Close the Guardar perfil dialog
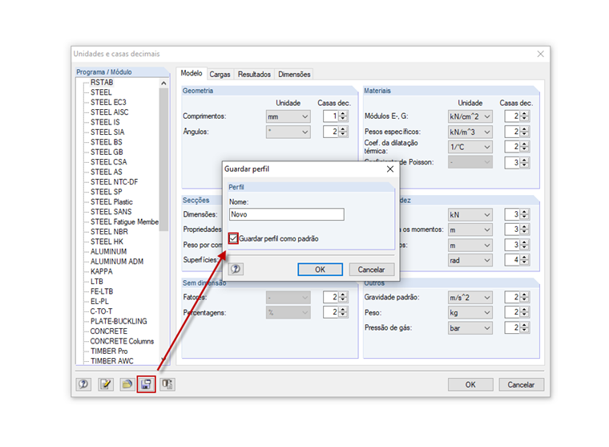Image resolution: width=609 pixels, height=447 pixels. (x=390, y=169)
